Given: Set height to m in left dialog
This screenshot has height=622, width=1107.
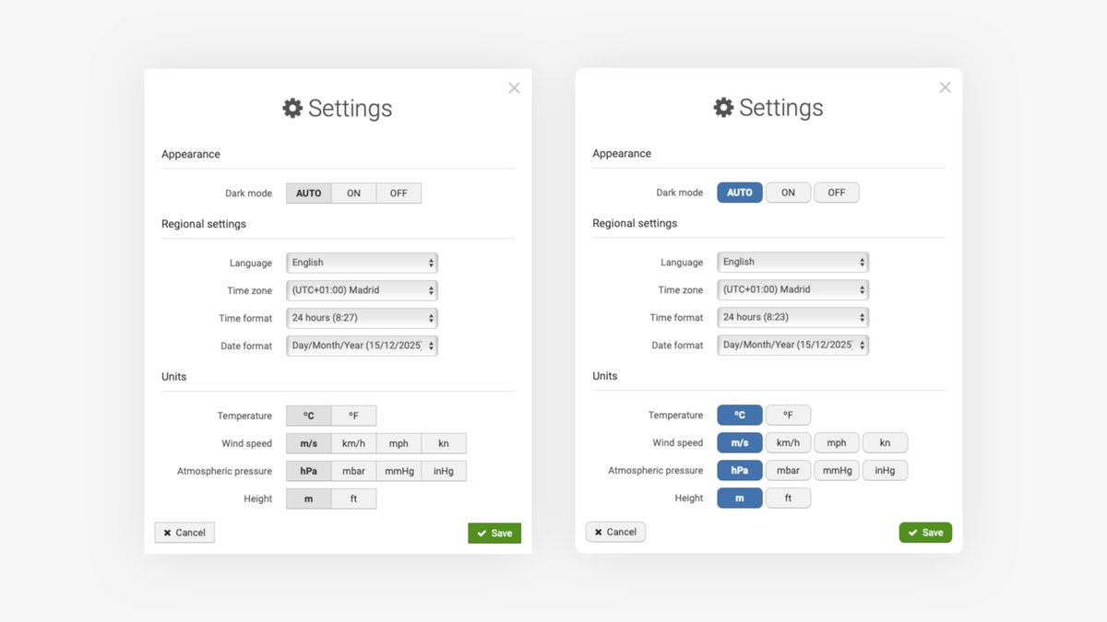Looking at the screenshot, I should point(308,499).
